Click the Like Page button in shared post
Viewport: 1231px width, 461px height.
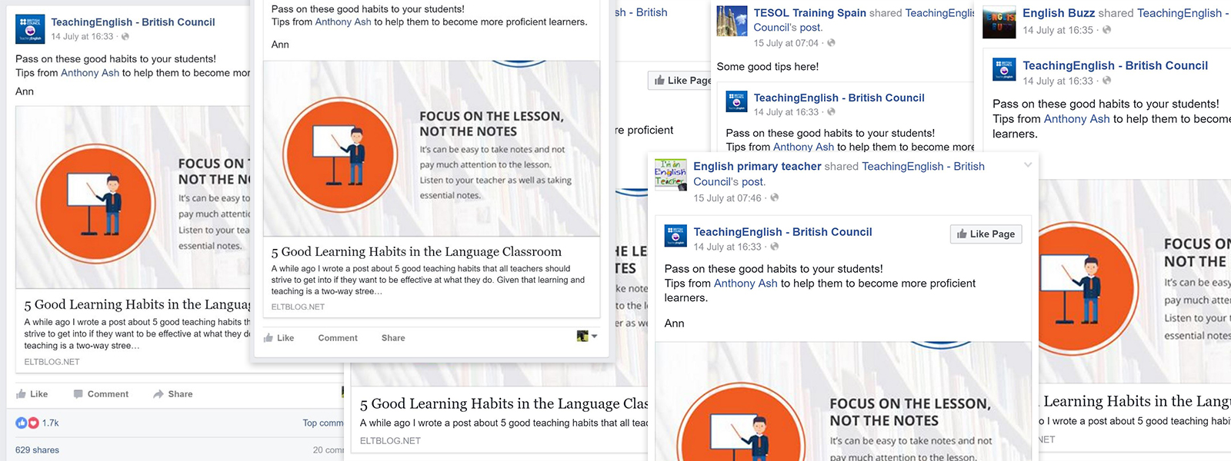click(986, 234)
